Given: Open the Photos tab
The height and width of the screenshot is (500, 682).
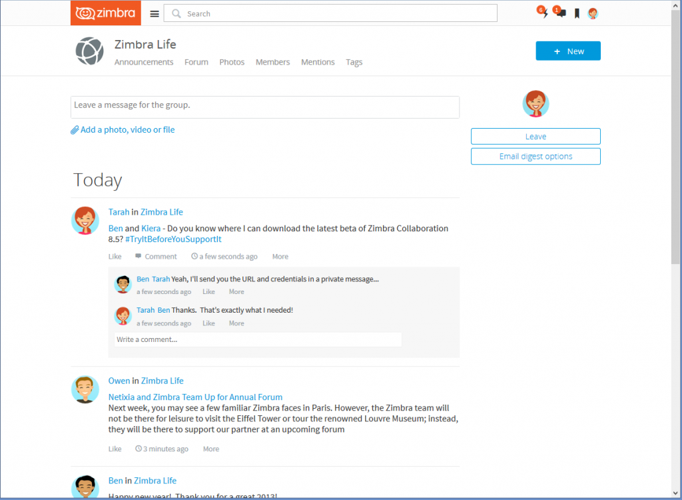Looking at the screenshot, I should pyautogui.click(x=232, y=62).
